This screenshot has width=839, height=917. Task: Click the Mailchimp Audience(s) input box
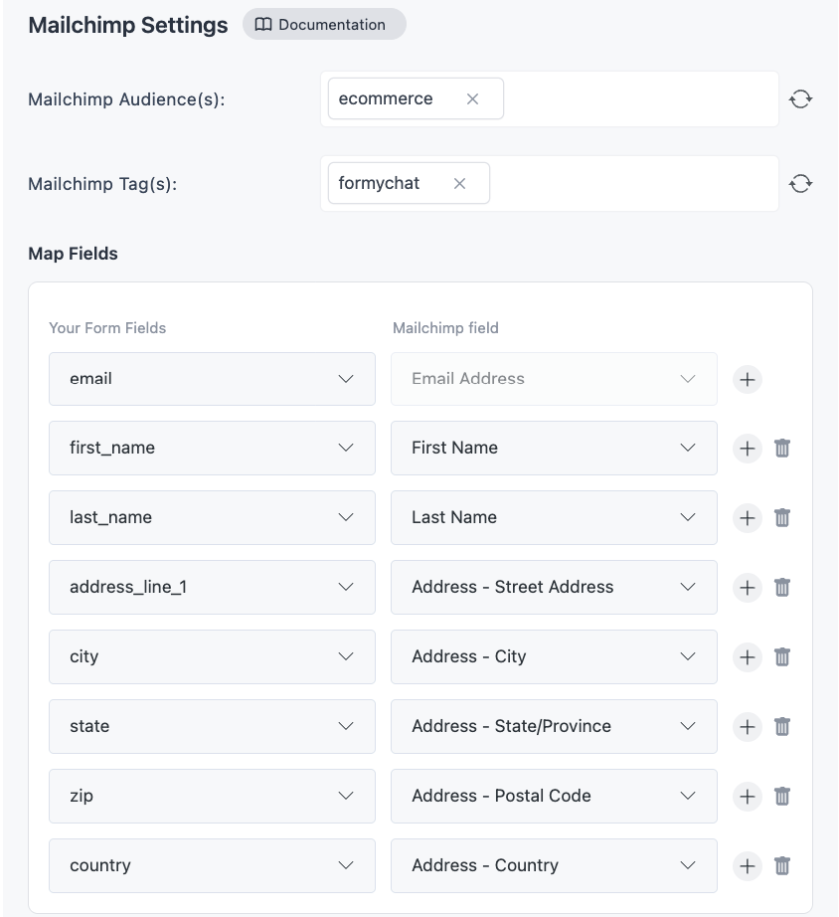550,98
